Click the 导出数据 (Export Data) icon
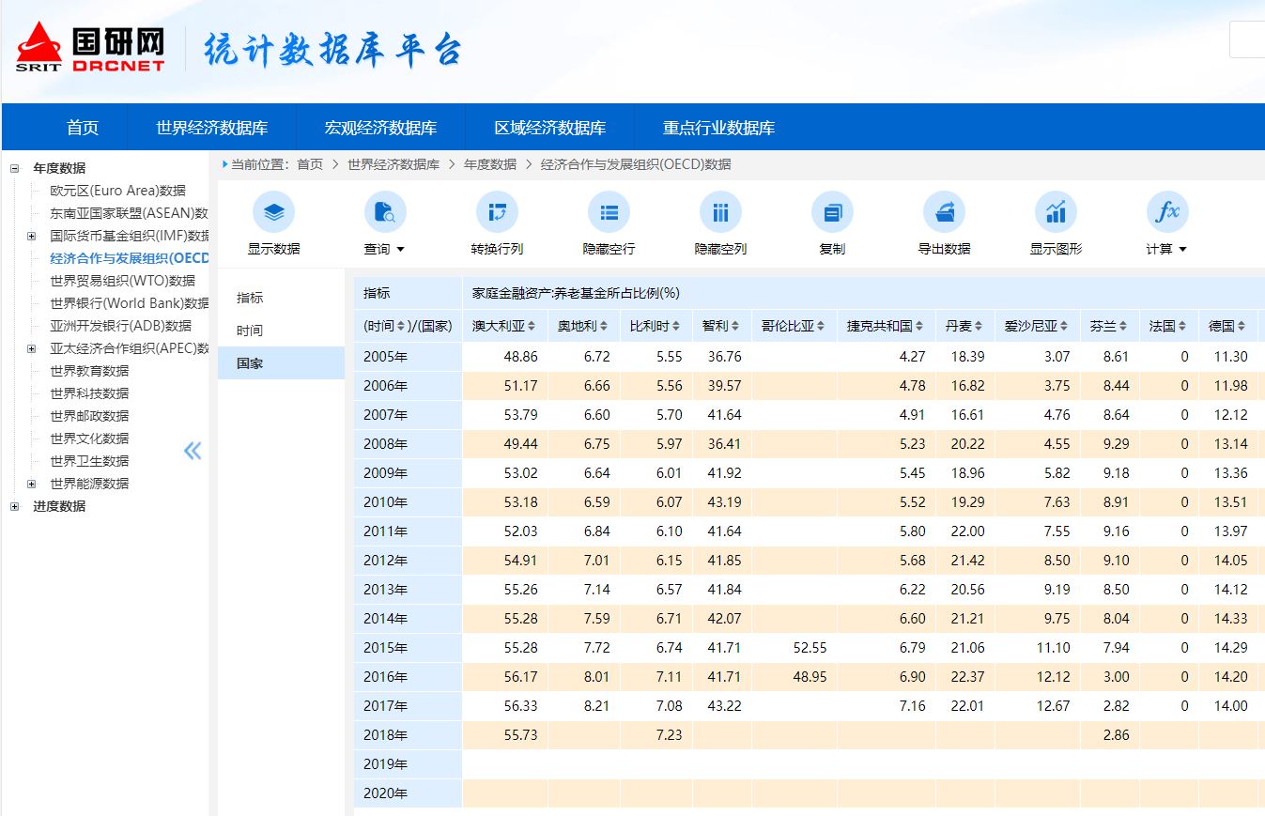Viewport: 1265px width, 816px height. pos(943,223)
